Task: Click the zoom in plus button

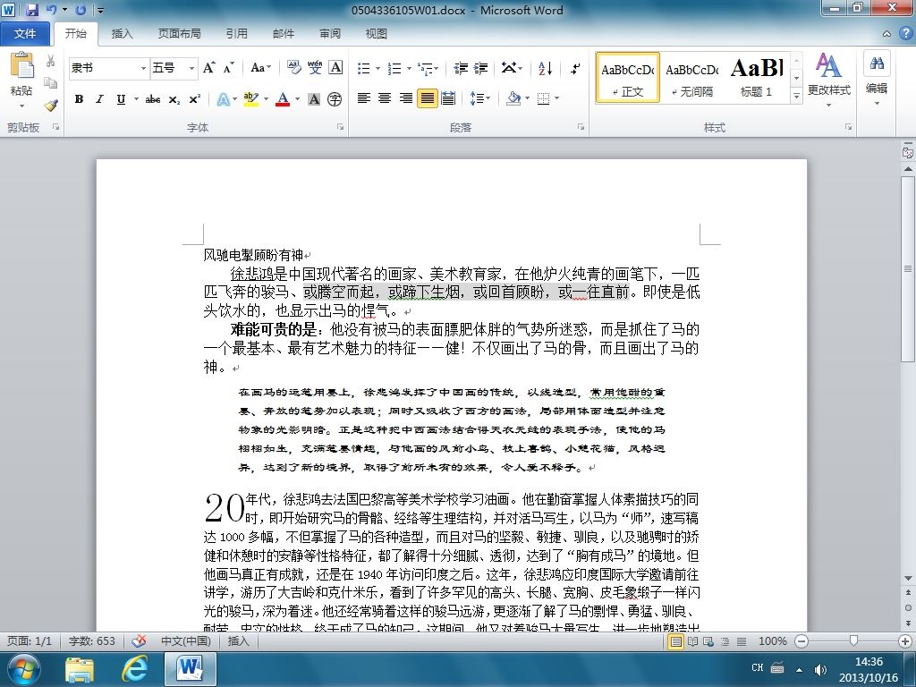Action: [x=905, y=641]
